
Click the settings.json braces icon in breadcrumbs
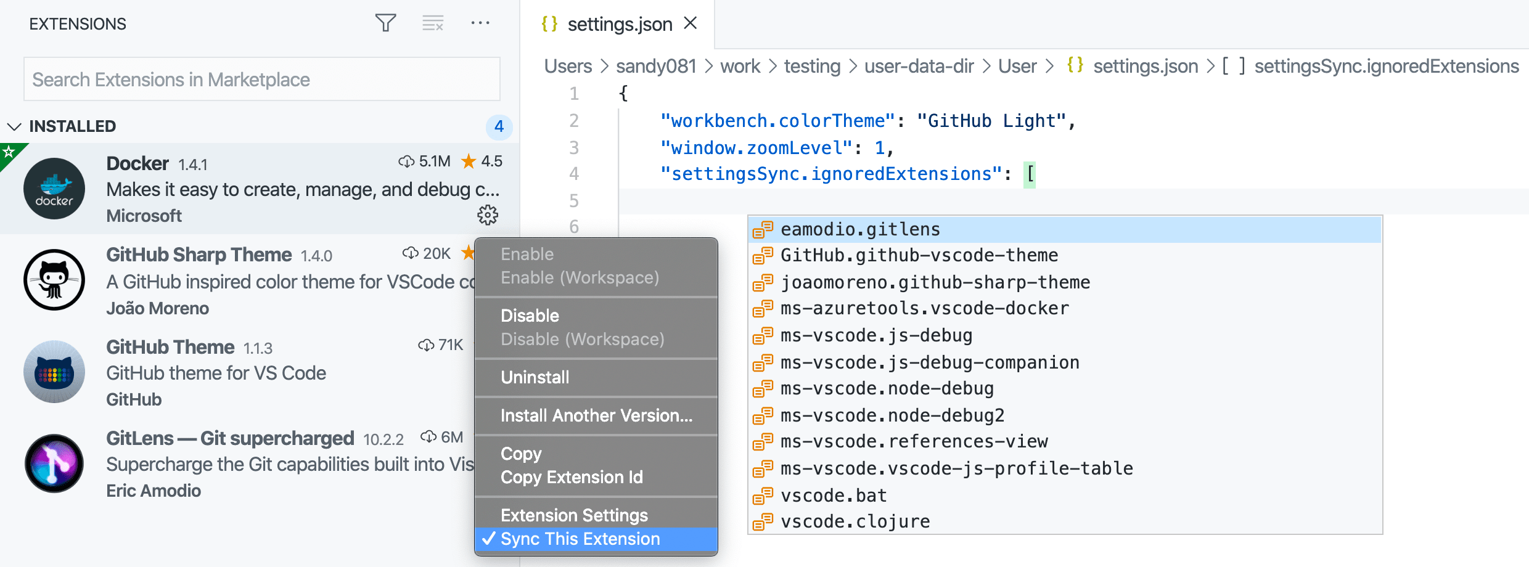coord(1075,66)
